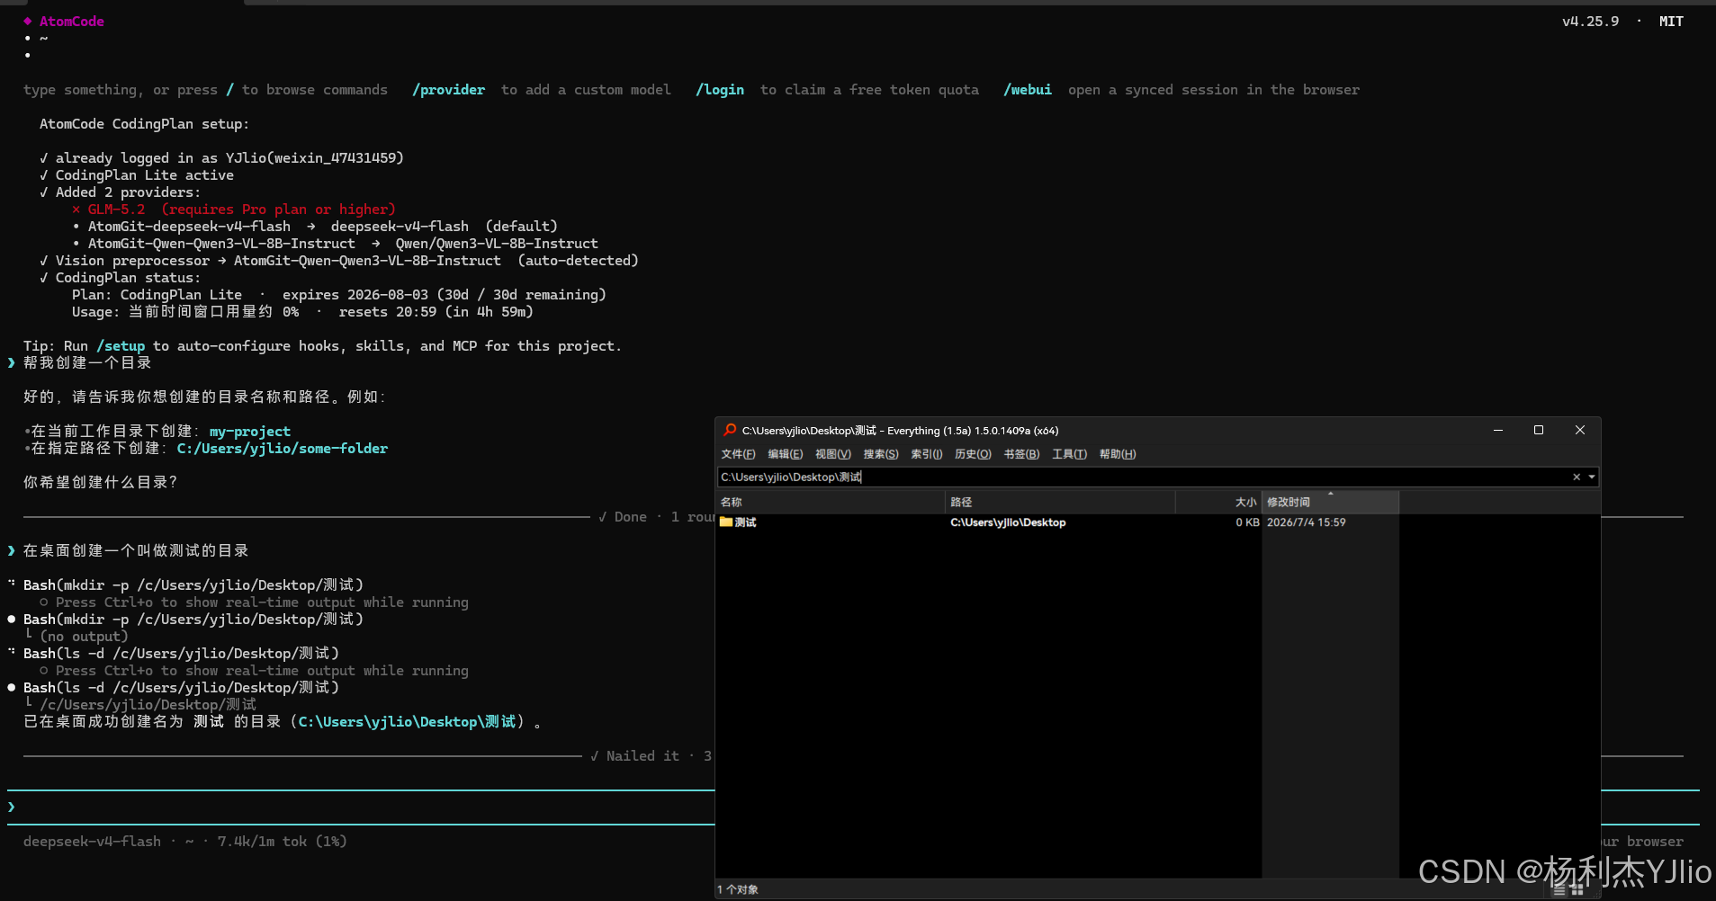Click the 测试 folder icon in results
1716x901 pixels.
tap(726, 522)
